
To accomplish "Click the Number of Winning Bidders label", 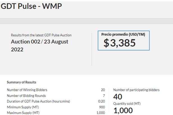I will 27,90.
